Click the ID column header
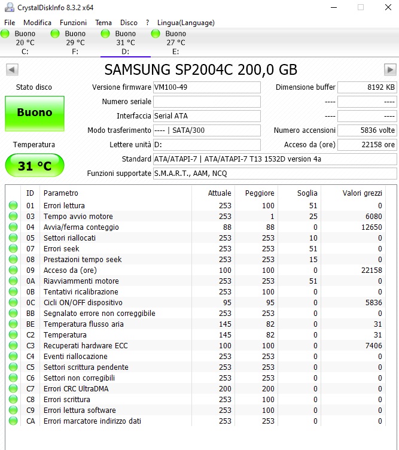This screenshot has height=450, width=399. 30,193
